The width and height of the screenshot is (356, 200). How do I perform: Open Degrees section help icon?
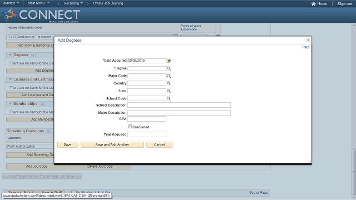tap(33, 55)
